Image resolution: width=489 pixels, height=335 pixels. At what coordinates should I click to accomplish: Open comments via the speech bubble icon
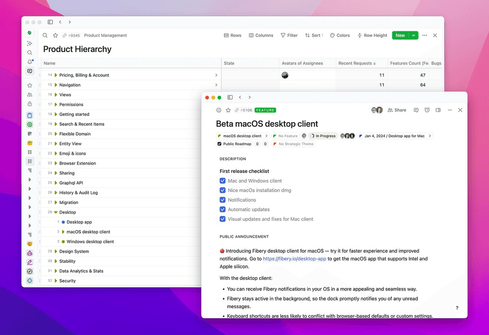click(x=416, y=110)
